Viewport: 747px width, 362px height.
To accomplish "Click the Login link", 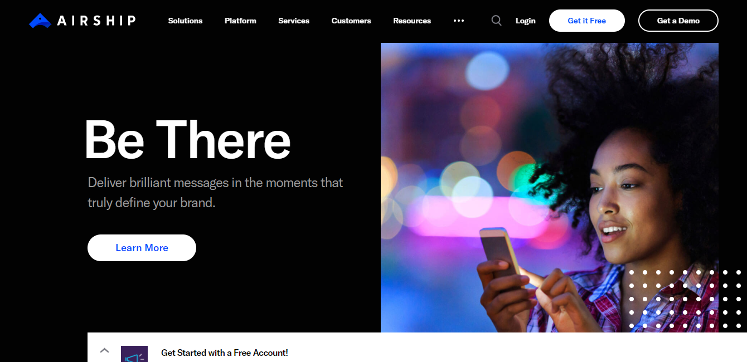I will [525, 21].
